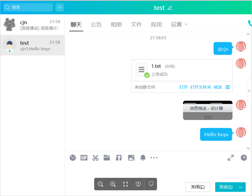Switch to the 公告 tab
The image size is (252, 196).
[x=96, y=24]
